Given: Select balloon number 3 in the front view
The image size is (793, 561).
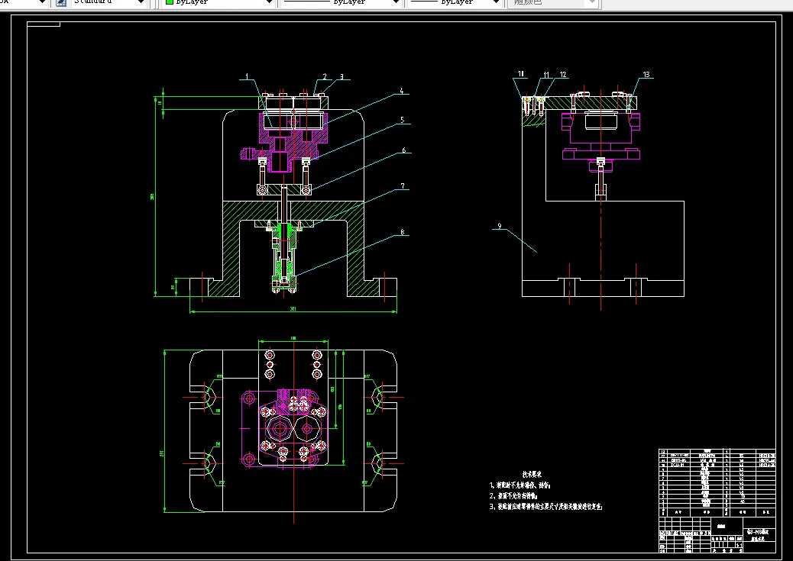Looking at the screenshot, I should [341, 77].
